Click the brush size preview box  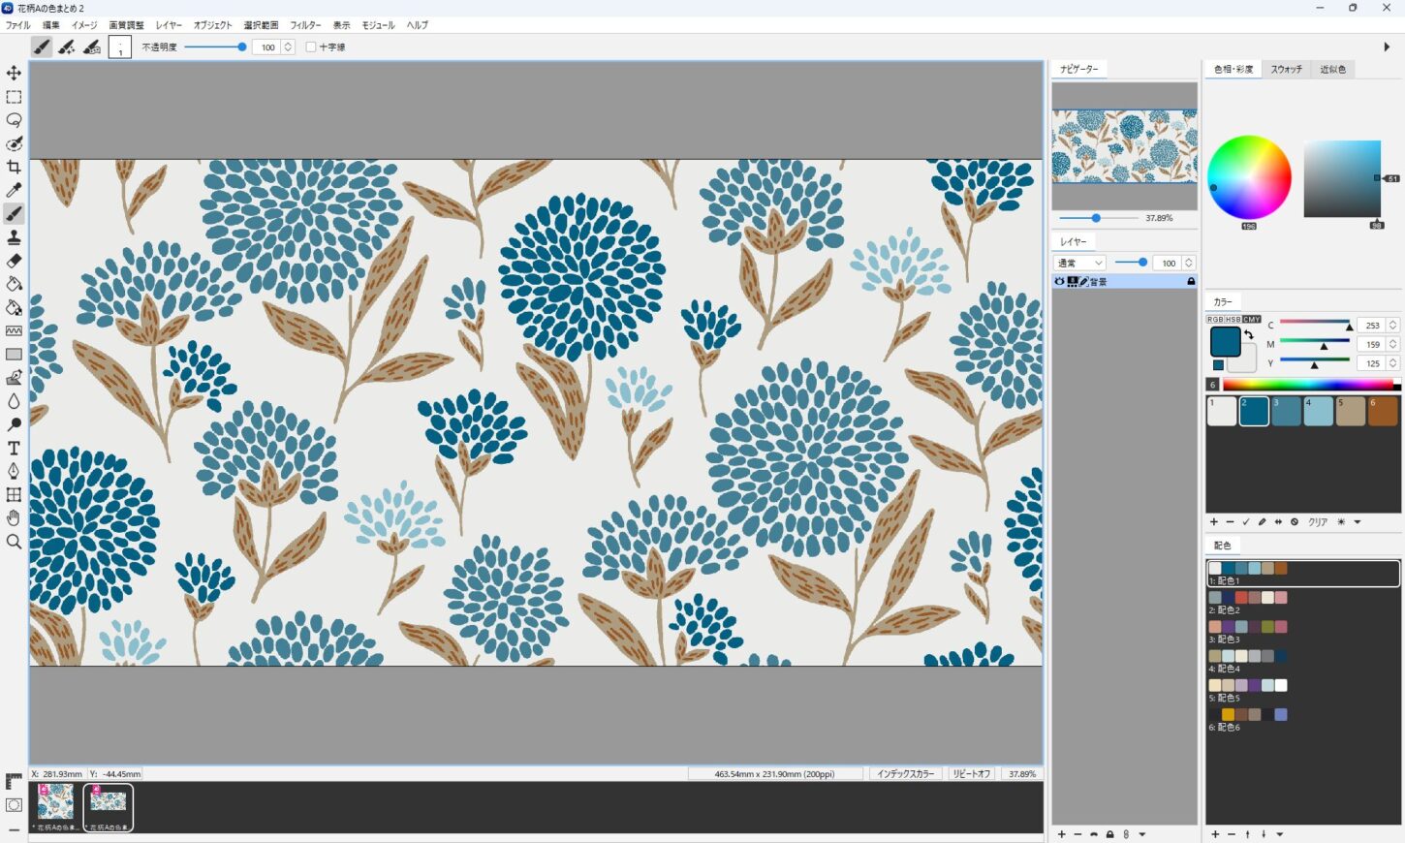pos(120,47)
